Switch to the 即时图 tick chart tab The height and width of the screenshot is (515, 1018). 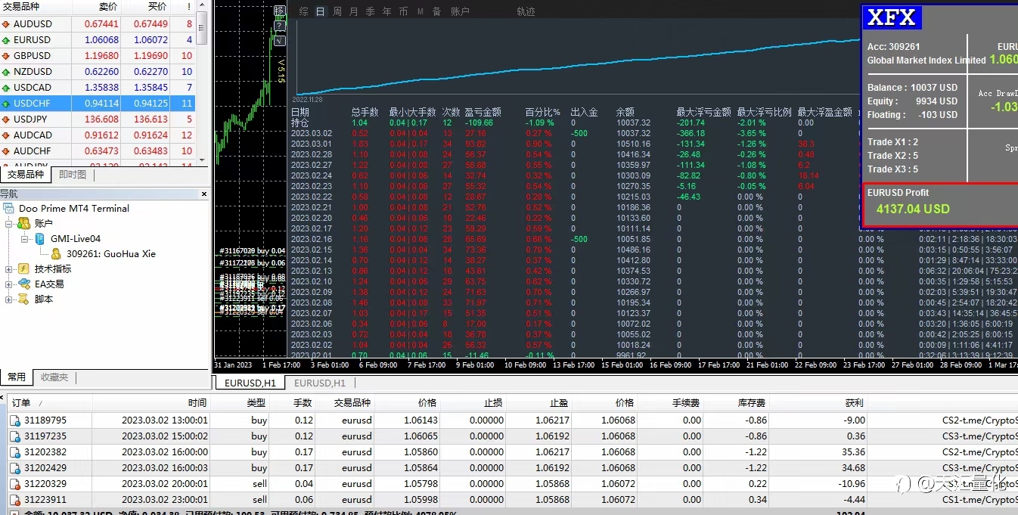click(73, 175)
